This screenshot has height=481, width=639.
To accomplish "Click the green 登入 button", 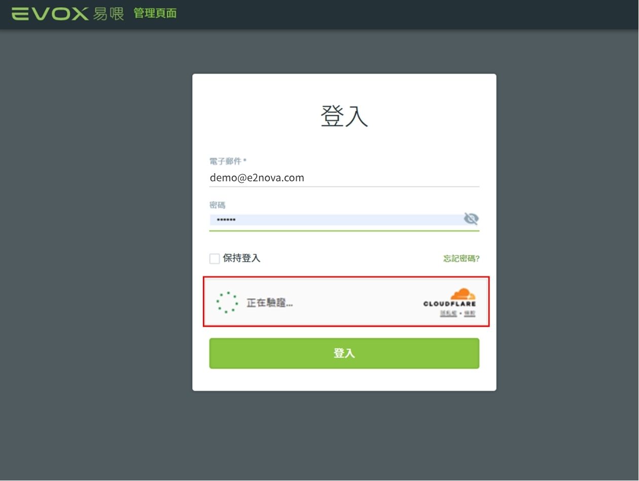I will tap(344, 353).
